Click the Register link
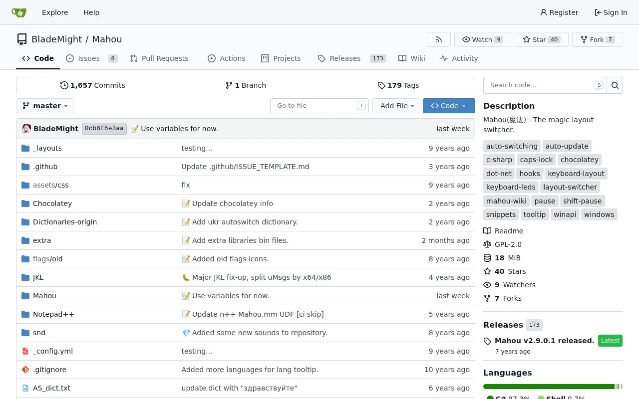This screenshot has width=639, height=399. 559,12
